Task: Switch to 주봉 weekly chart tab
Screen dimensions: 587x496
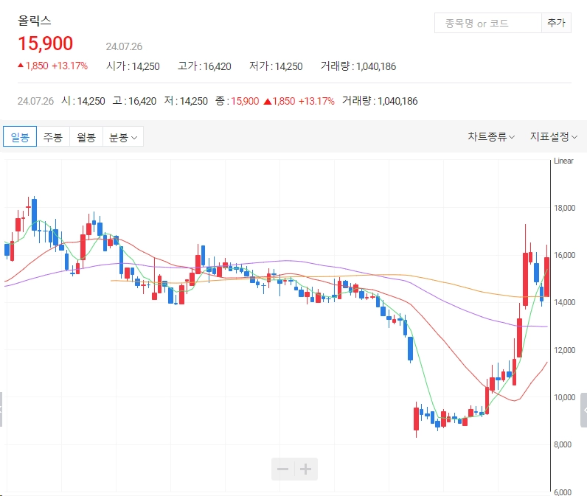Action: 53,136
